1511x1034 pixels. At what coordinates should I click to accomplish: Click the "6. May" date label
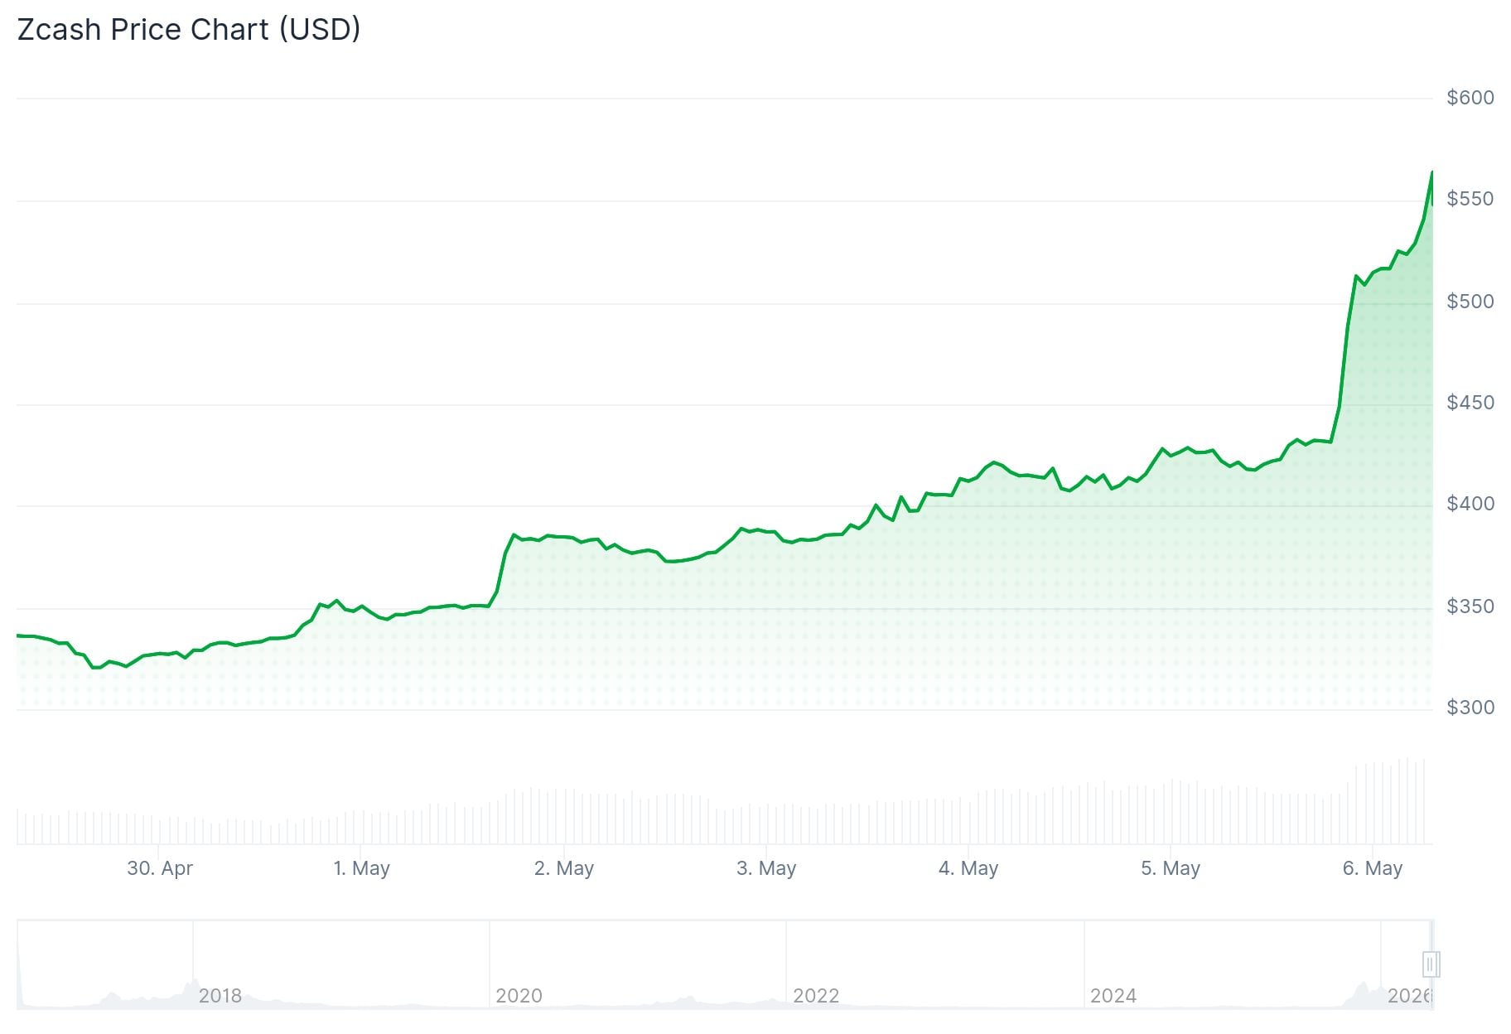[x=1372, y=868]
